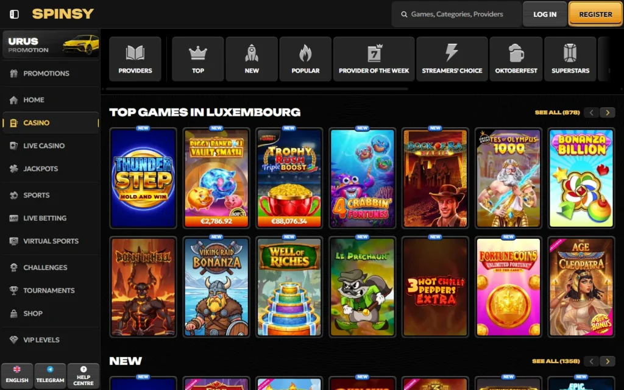Viewport: 624px width, 390px height.
Task: Open Live Casino section
Action: (x=51, y=146)
